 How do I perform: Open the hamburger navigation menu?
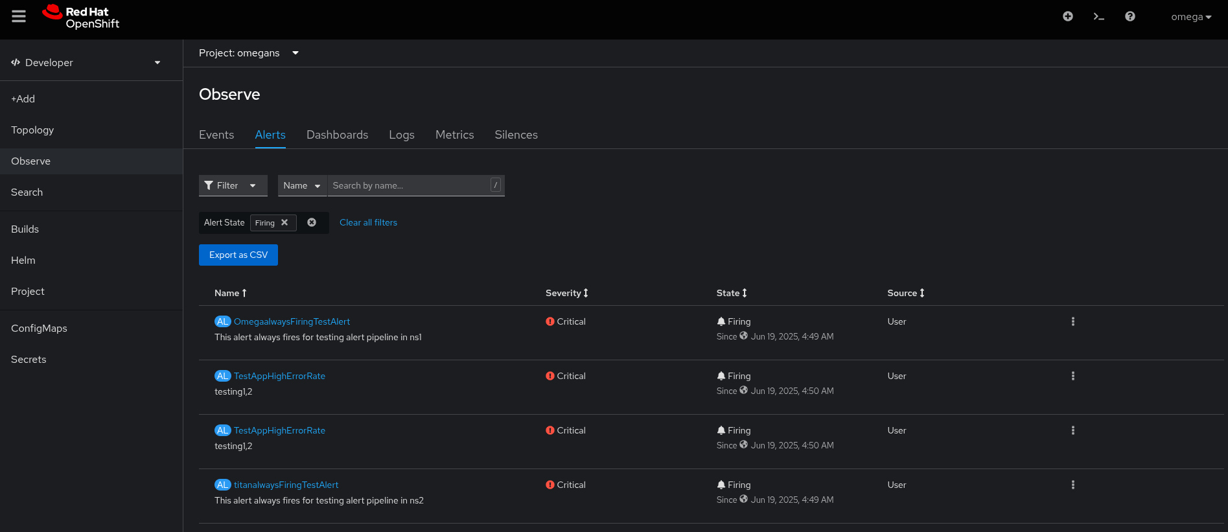tap(19, 16)
